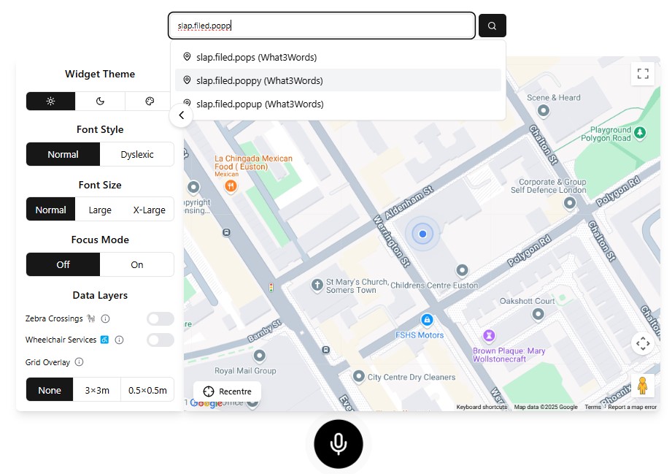Tap the microphone voice input button
This screenshot has width=672, height=474.
click(x=338, y=443)
